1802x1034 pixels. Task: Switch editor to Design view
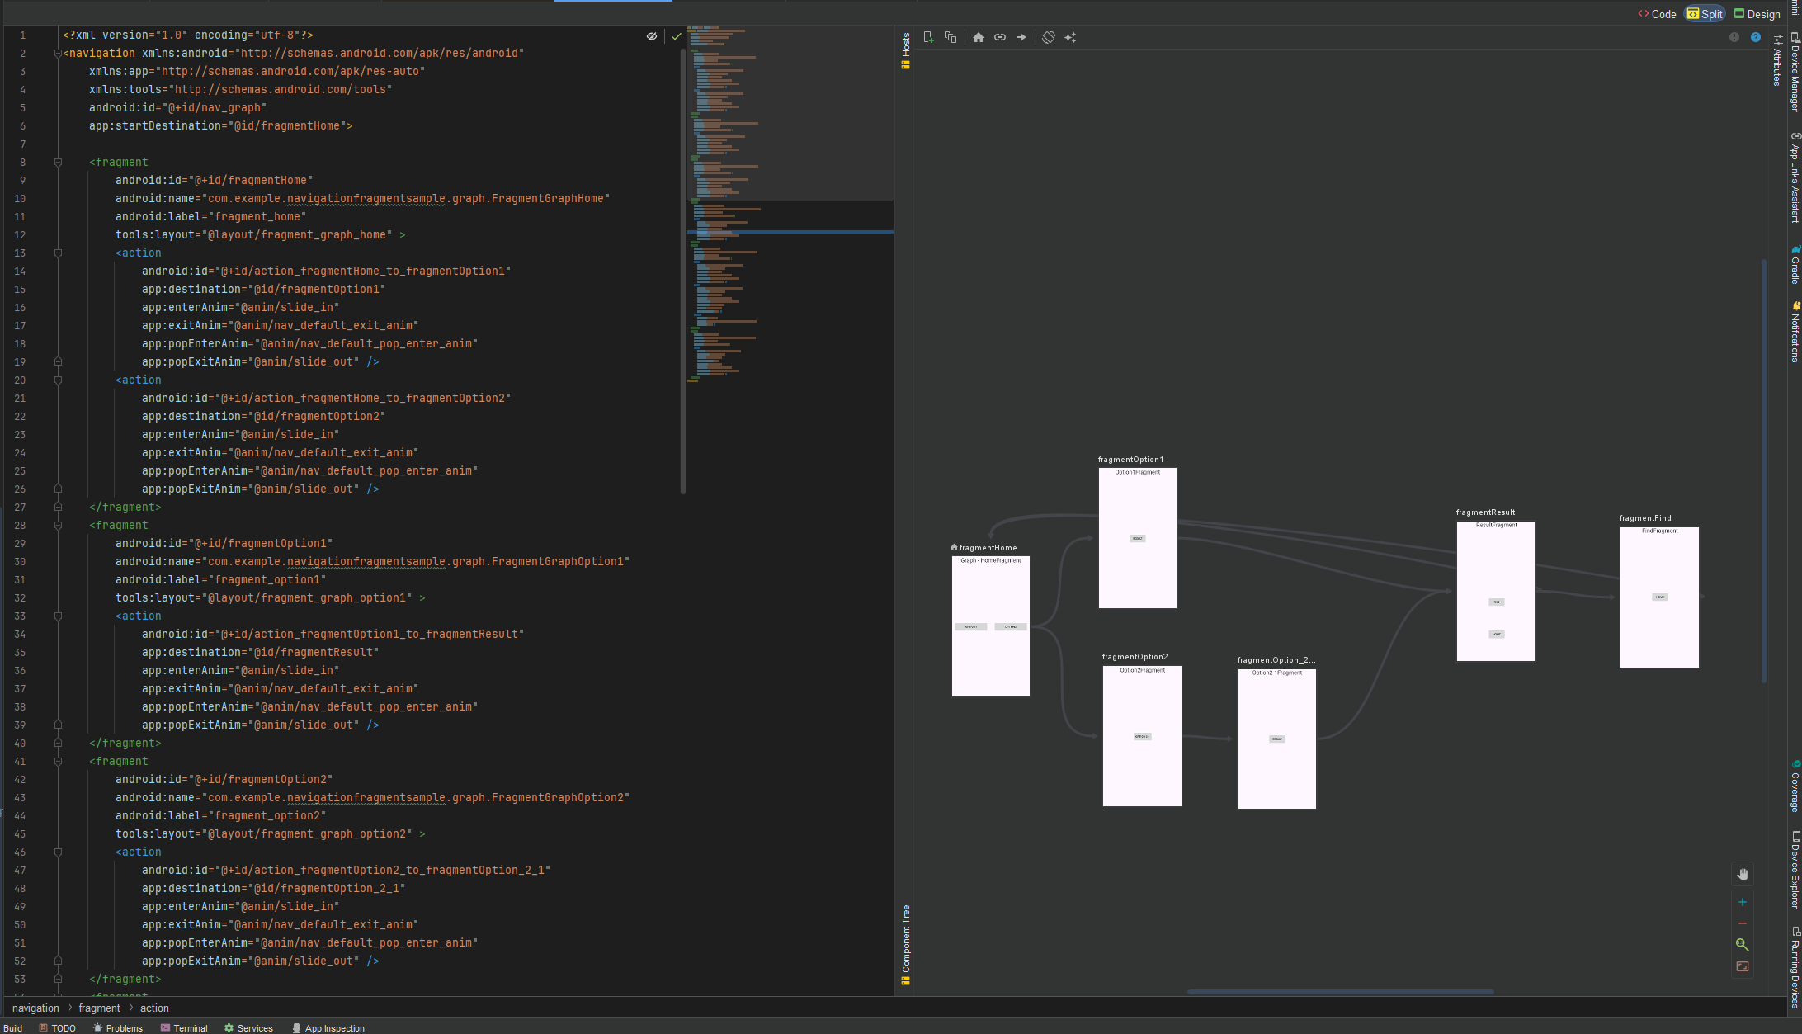point(1757,14)
